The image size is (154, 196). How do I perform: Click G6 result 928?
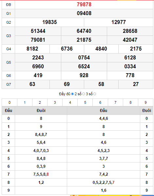coord(84,76)
